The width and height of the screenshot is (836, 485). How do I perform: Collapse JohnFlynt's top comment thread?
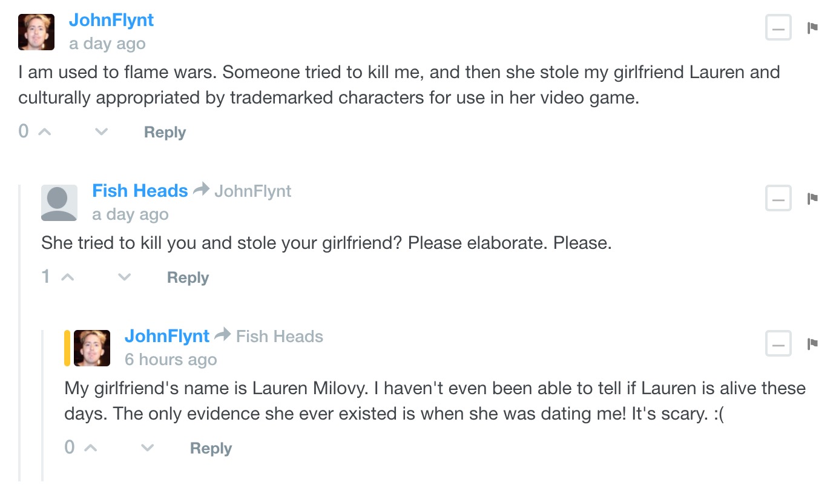click(778, 28)
